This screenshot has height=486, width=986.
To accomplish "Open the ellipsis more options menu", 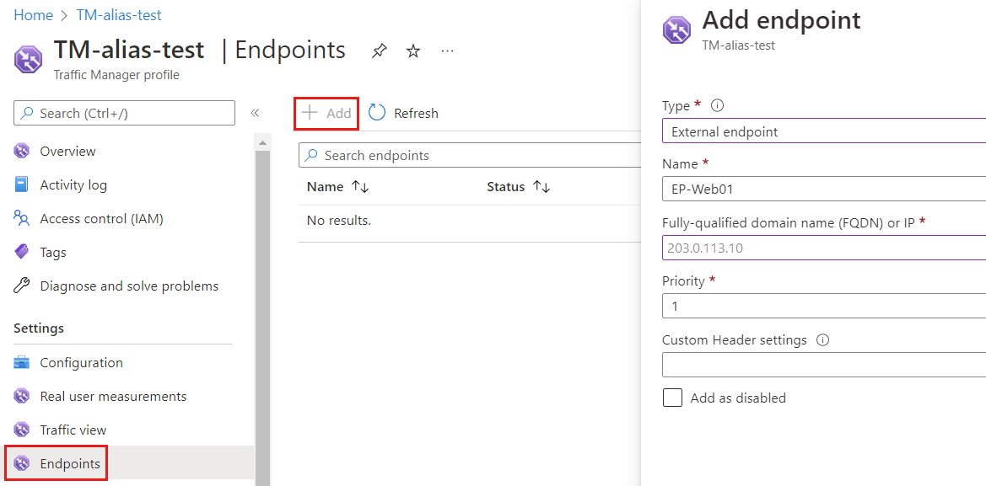I will (x=447, y=51).
